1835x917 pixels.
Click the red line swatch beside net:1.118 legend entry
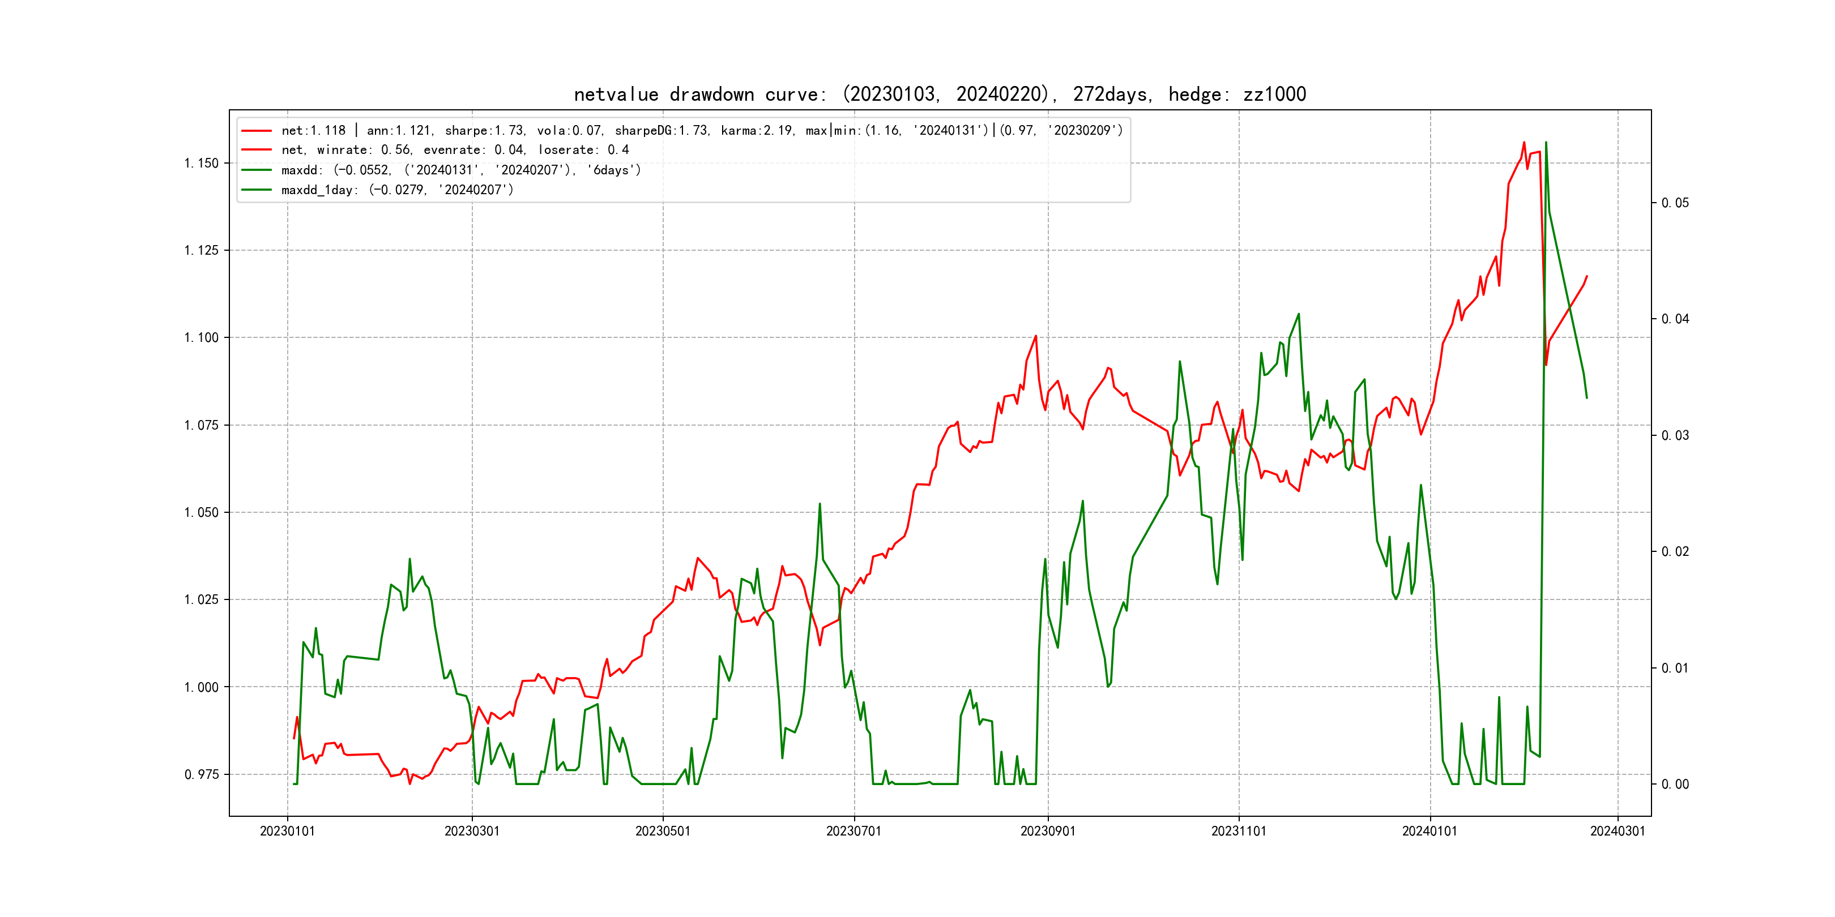[x=257, y=131]
